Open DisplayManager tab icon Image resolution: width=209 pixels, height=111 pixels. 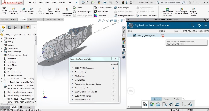[x=27, y=27]
